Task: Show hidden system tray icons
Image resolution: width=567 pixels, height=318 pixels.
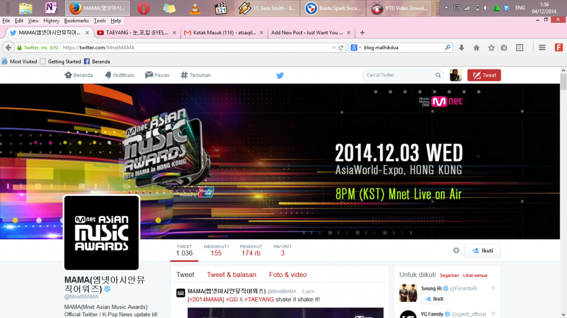Action: click(x=446, y=8)
